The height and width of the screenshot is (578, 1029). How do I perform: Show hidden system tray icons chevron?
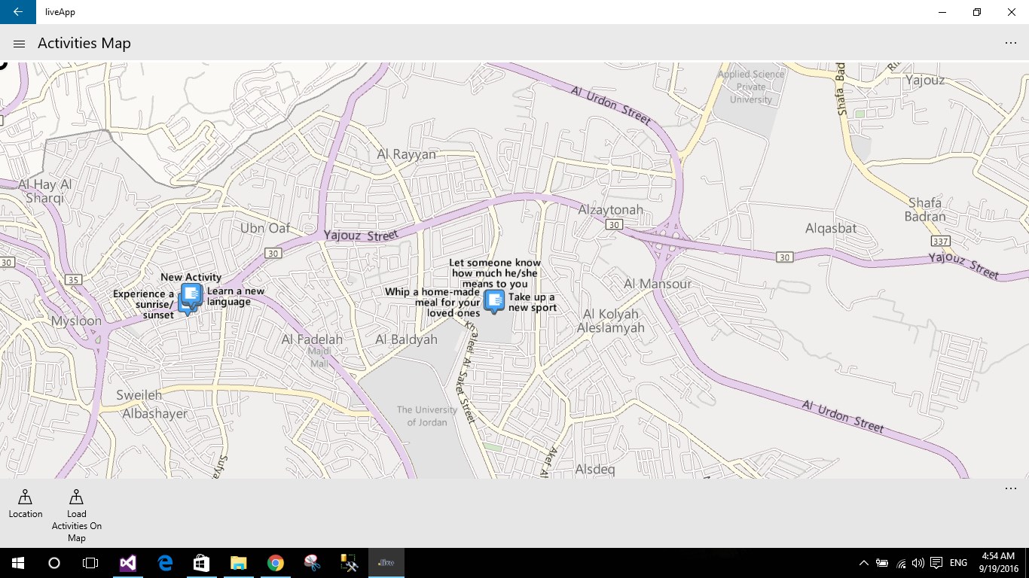click(x=863, y=563)
